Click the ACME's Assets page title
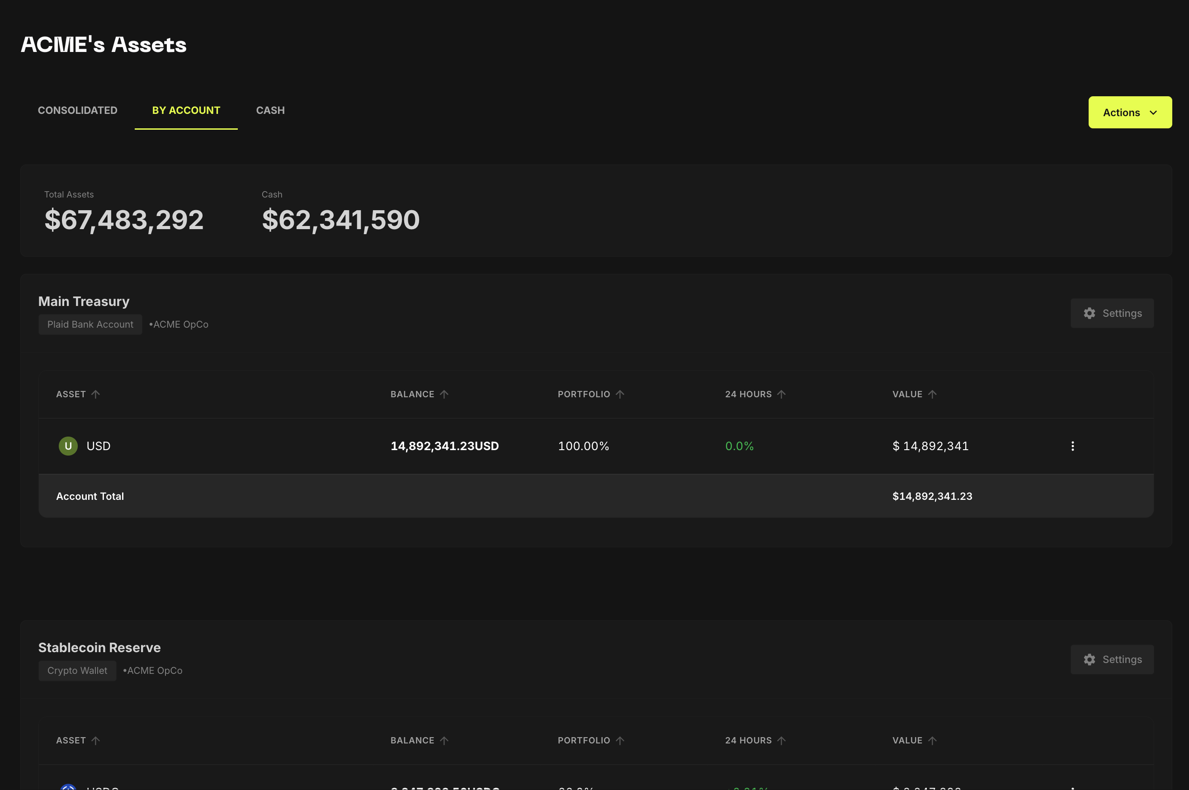Screen dimensions: 1189x790 [x=104, y=44]
